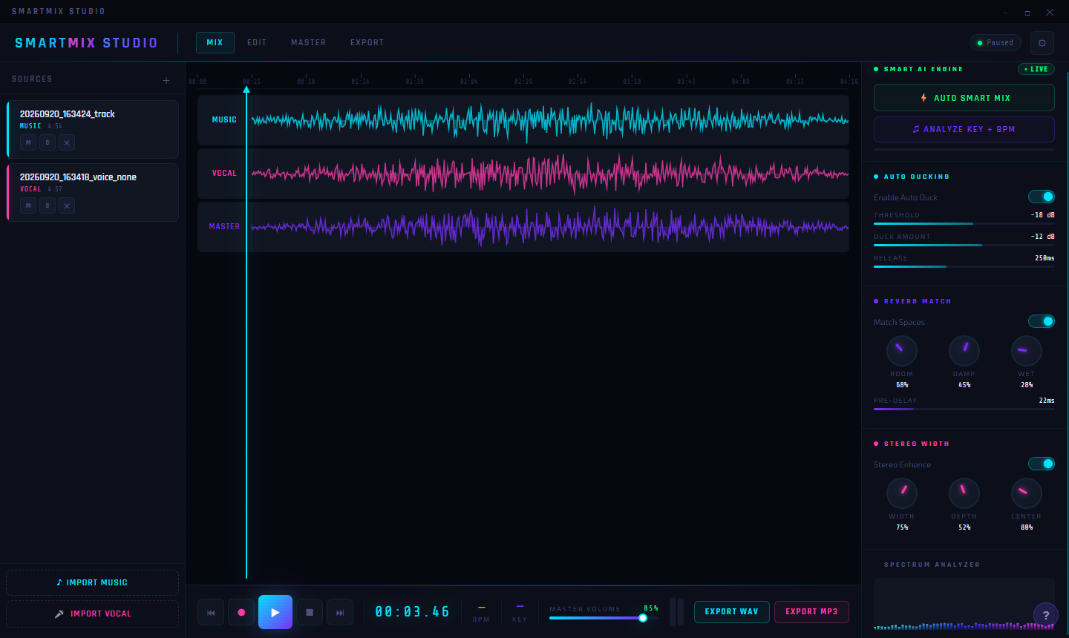Click the stereo Center knob
Screen dimensions: 1069x638
(1027, 493)
